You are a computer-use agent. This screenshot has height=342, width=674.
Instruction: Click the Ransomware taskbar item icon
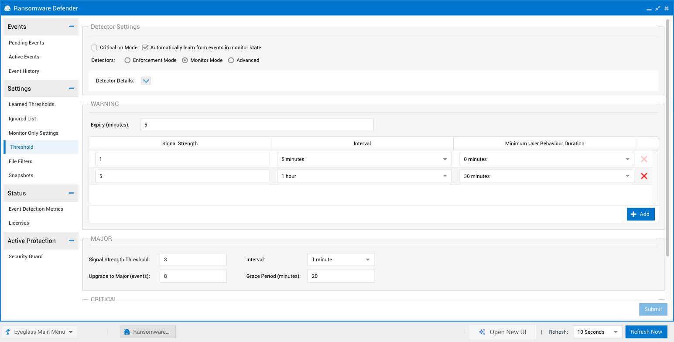pos(127,332)
